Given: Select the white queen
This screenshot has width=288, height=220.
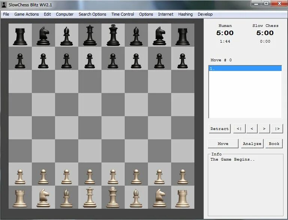Looking at the screenshot, I should pos(90,197).
